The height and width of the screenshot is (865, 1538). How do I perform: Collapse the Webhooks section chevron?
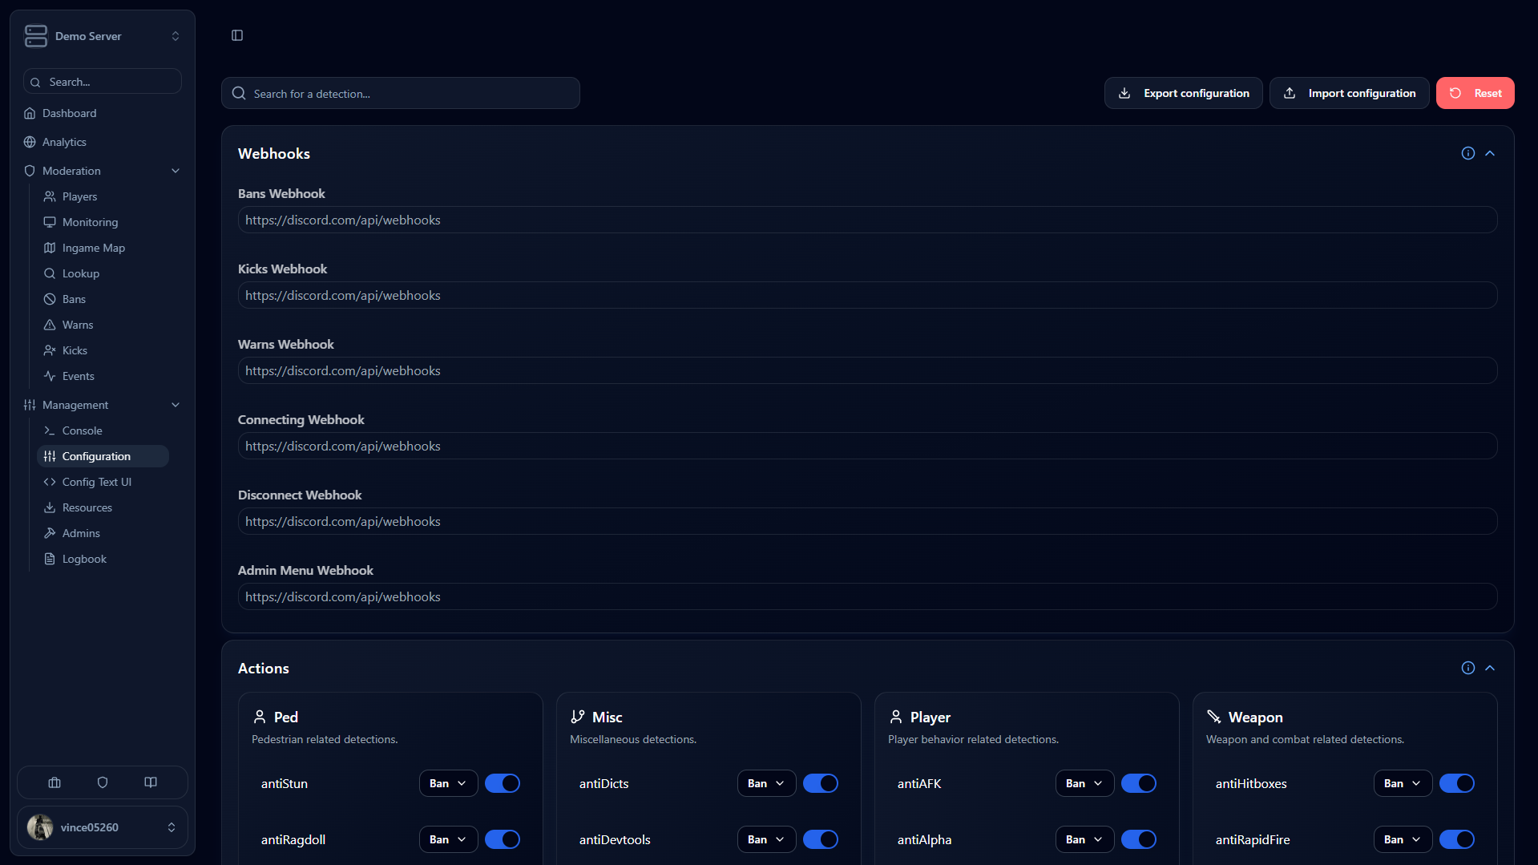(1490, 153)
